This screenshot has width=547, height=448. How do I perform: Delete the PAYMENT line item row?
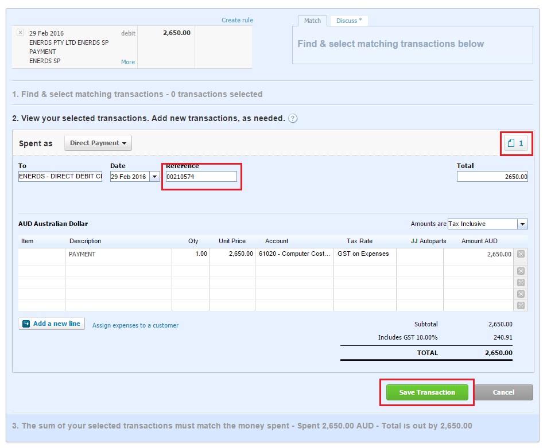tap(521, 254)
